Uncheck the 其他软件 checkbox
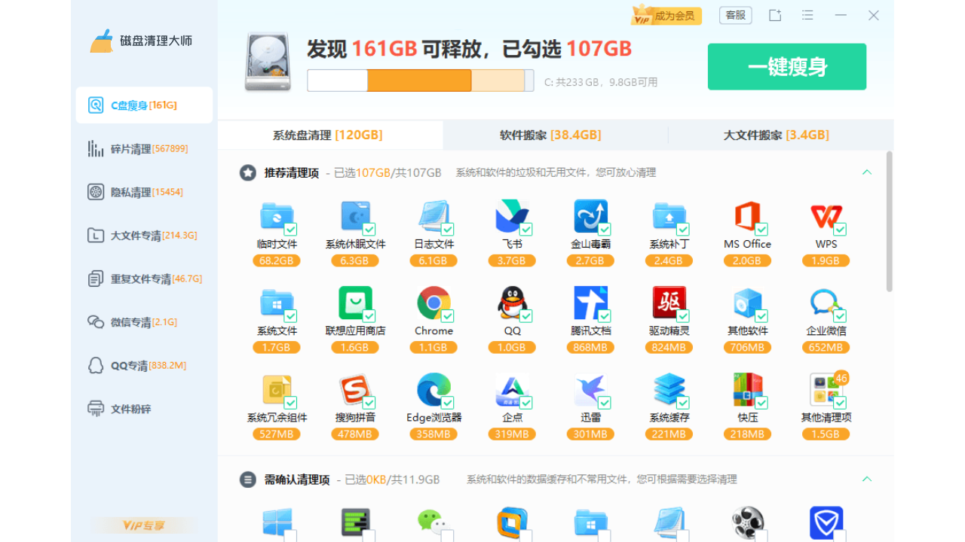965x542 pixels. 761,316
